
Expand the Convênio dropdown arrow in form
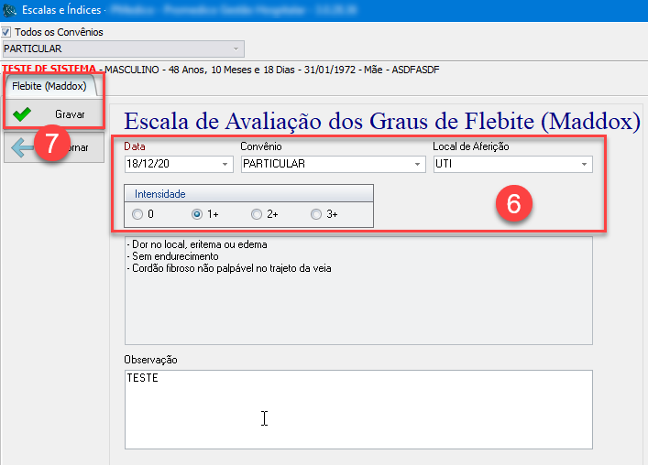tap(418, 165)
